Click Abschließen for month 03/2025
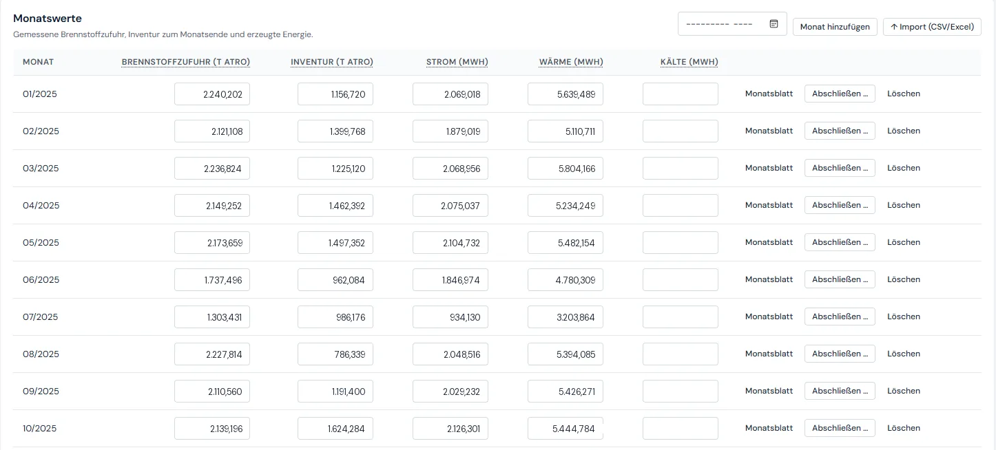 (x=840, y=168)
